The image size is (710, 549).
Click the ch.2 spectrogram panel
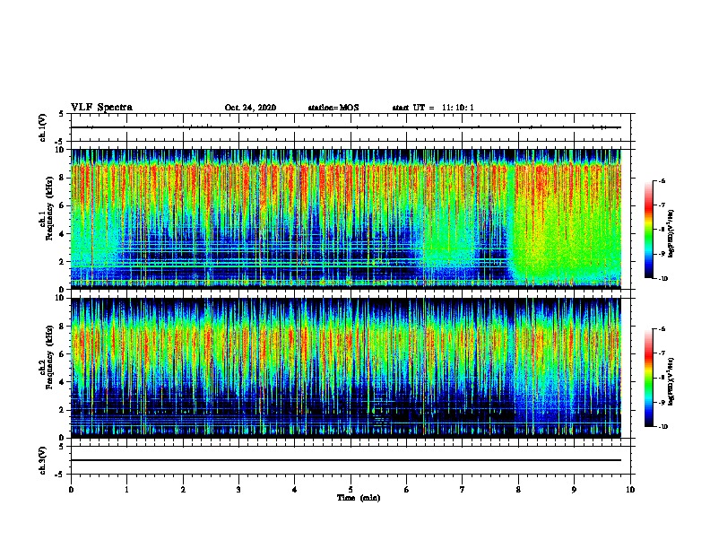coord(346,368)
